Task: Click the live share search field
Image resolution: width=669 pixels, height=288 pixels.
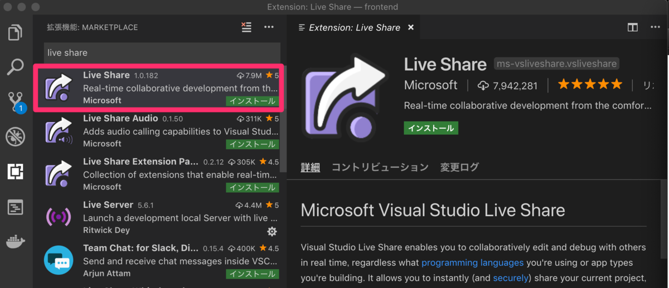Action: click(162, 52)
